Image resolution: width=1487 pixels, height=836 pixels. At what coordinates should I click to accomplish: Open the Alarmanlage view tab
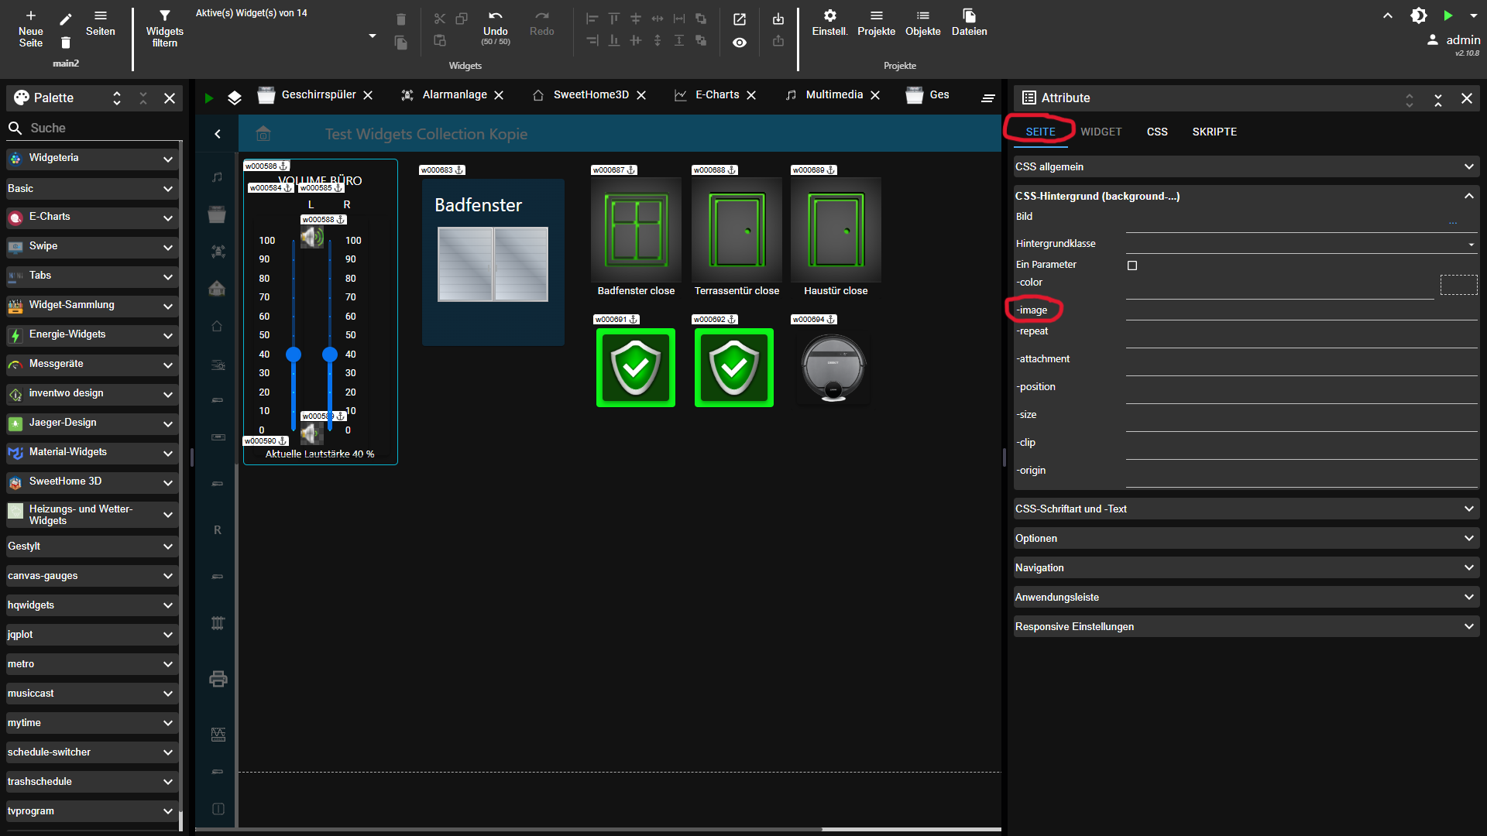455,94
